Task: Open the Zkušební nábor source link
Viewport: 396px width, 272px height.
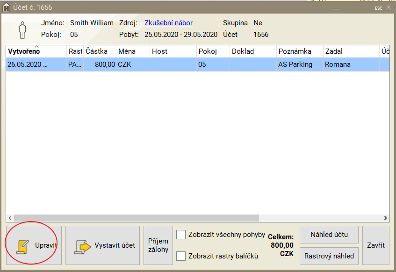Action: click(168, 22)
